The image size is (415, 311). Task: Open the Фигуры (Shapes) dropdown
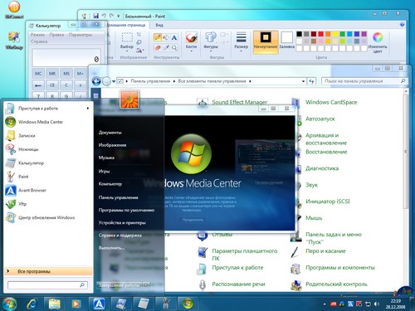click(x=211, y=41)
